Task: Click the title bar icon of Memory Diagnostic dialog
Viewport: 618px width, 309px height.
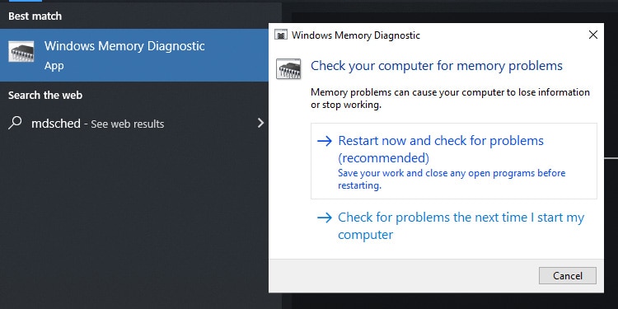Action: 280,35
